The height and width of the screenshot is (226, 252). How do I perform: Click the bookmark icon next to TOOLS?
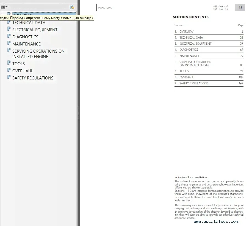(x=9, y=63)
